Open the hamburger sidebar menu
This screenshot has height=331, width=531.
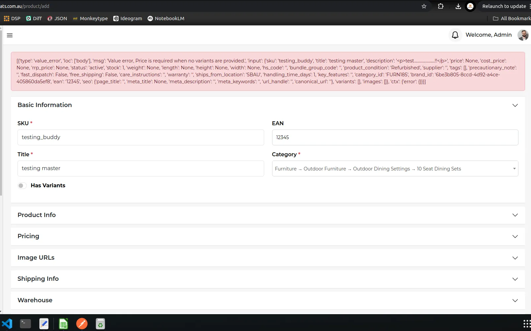(10, 35)
